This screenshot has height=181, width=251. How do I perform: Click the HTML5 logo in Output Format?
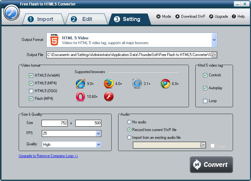tap(54, 40)
